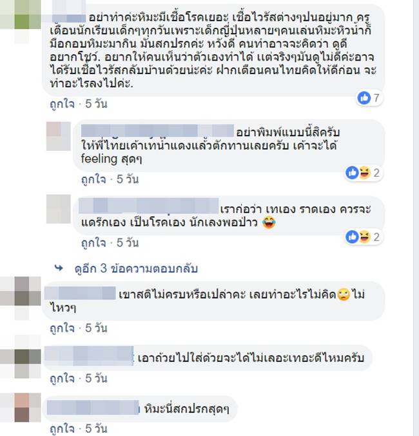Click the haha emoji on นักเลงพอป่าว reply
Image resolution: width=419 pixels, height=436 pixels.
365,237
